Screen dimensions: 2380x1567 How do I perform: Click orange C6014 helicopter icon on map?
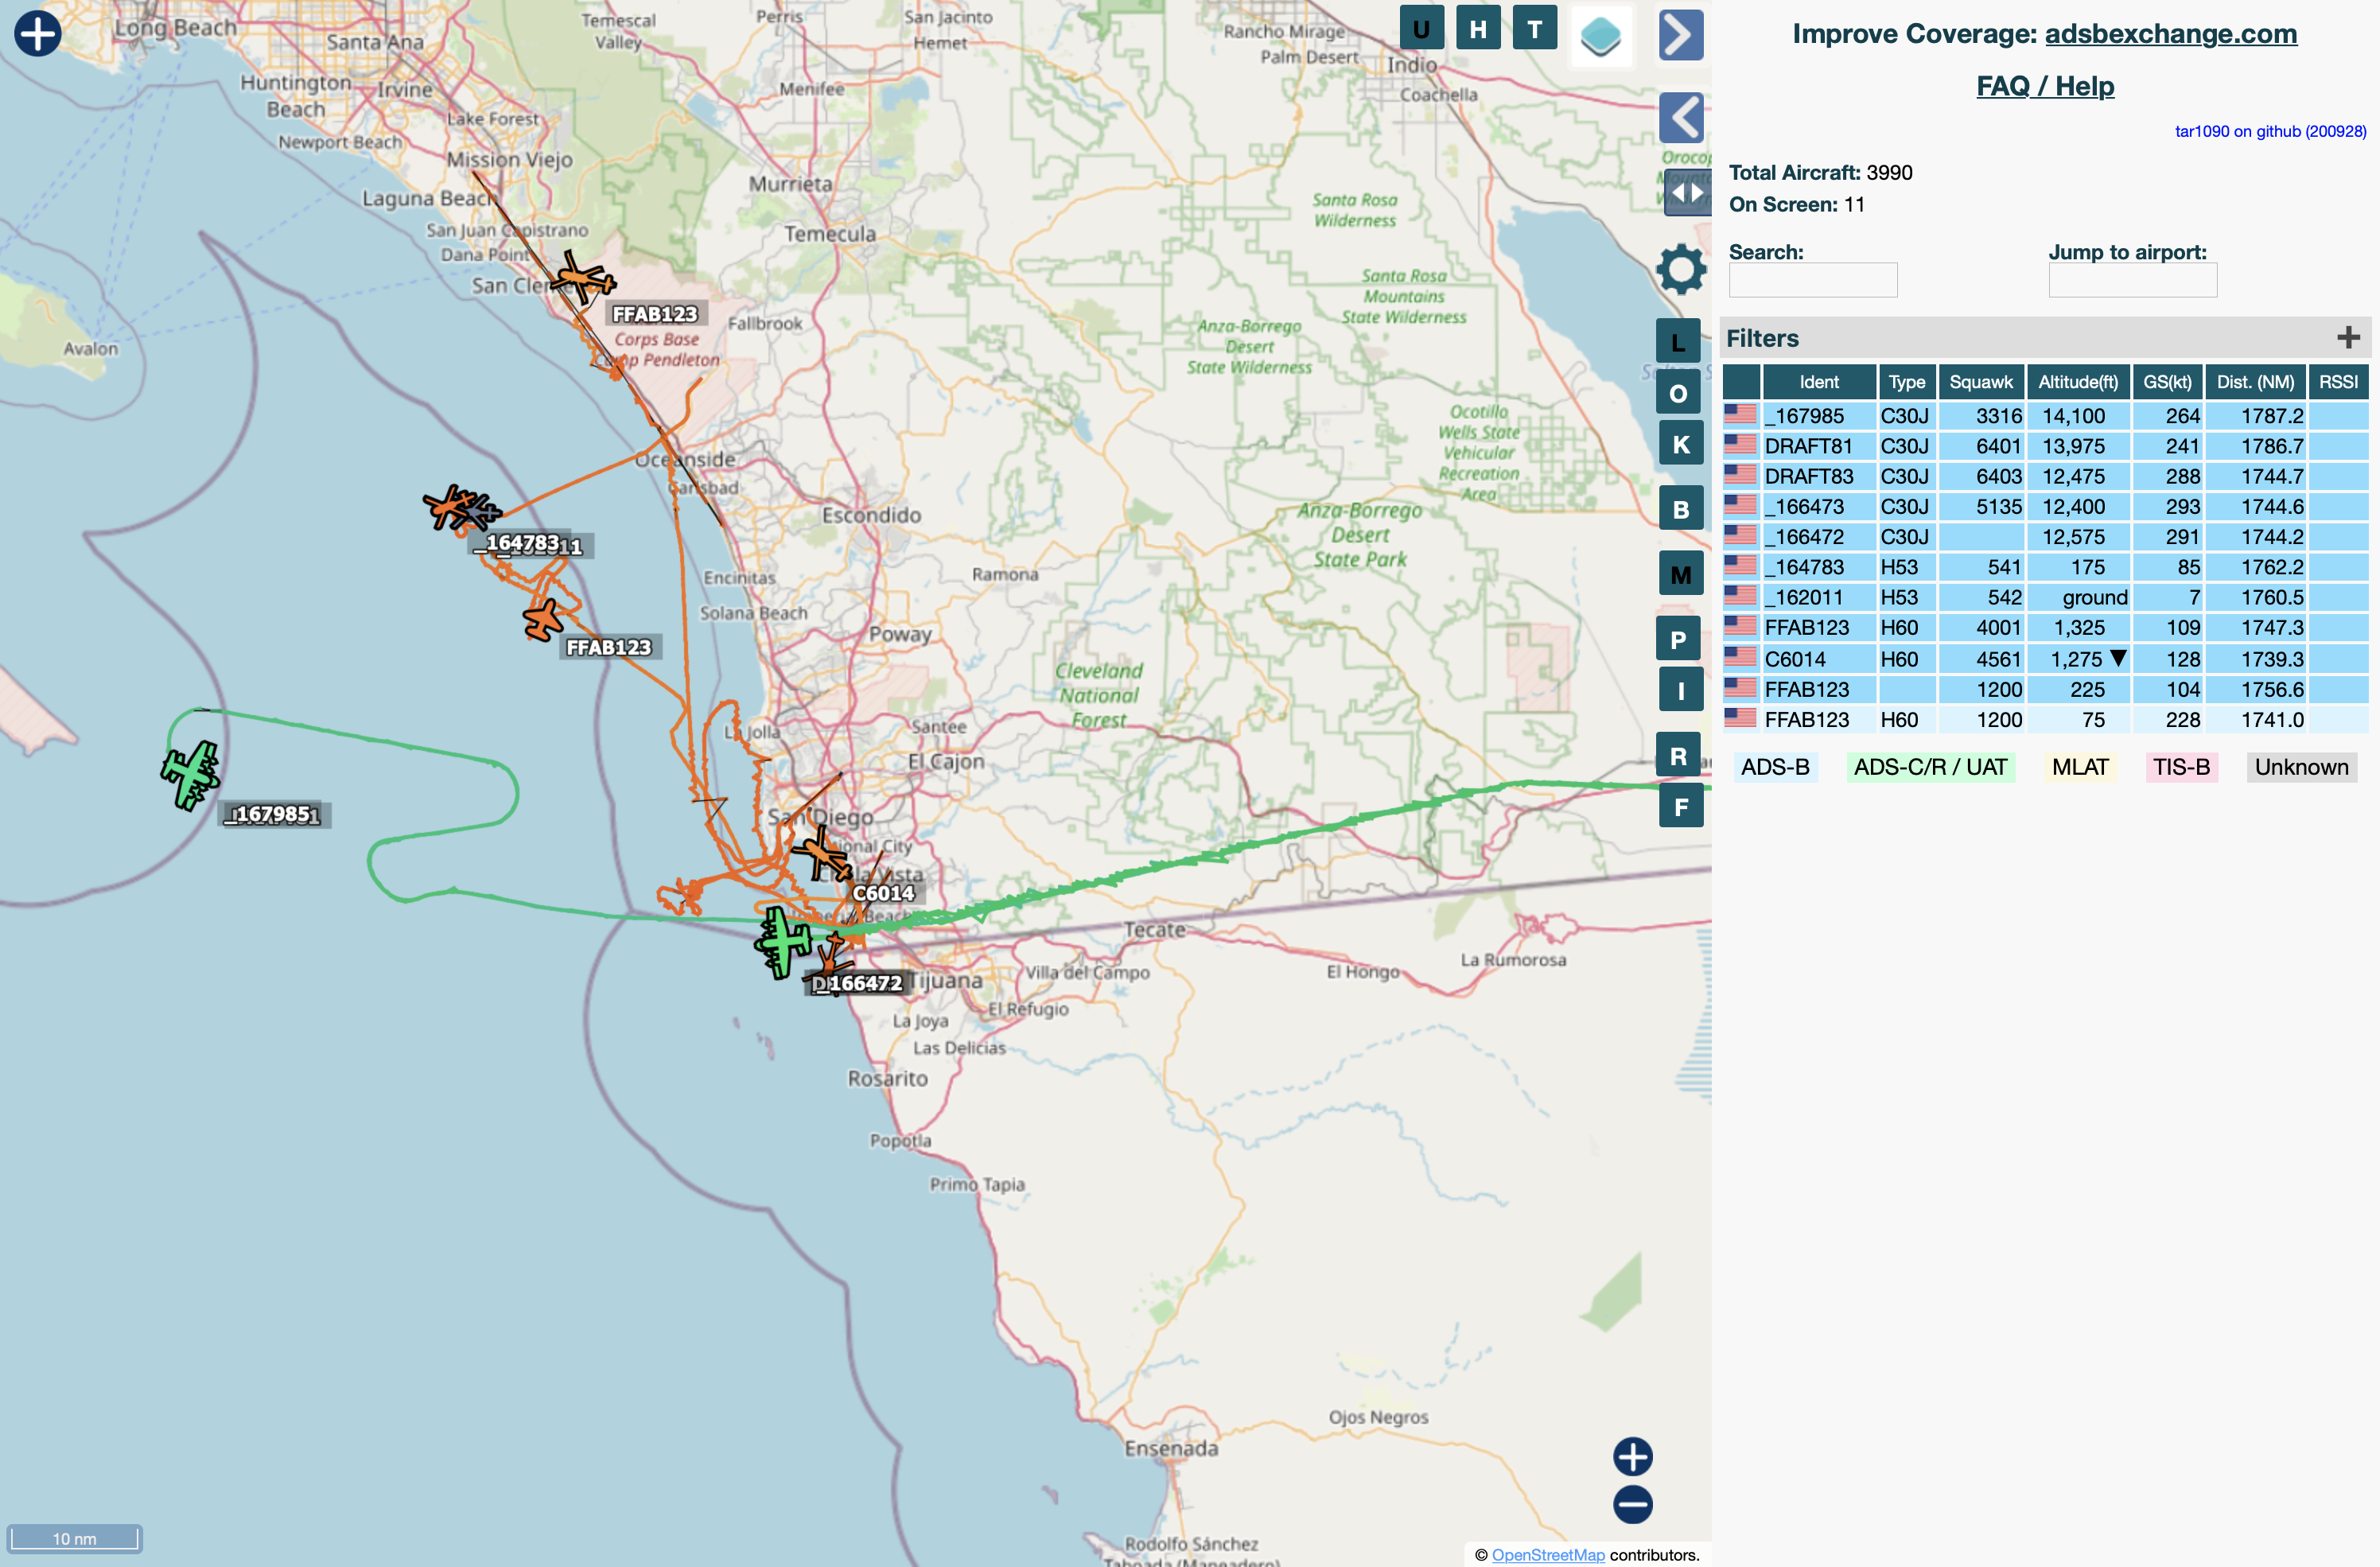(x=823, y=854)
